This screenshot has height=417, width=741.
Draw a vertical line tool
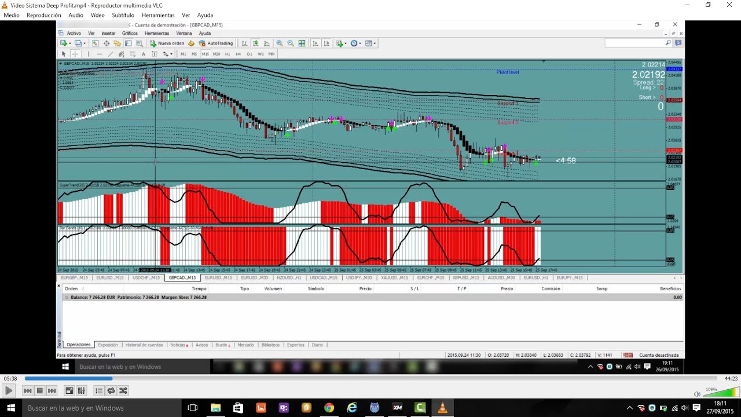[x=89, y=54]
